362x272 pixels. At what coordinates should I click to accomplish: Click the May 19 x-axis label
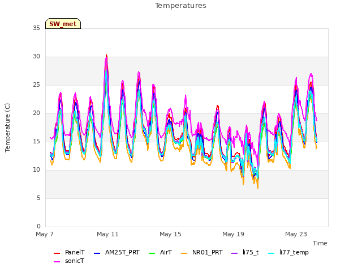tap(233, 234)
